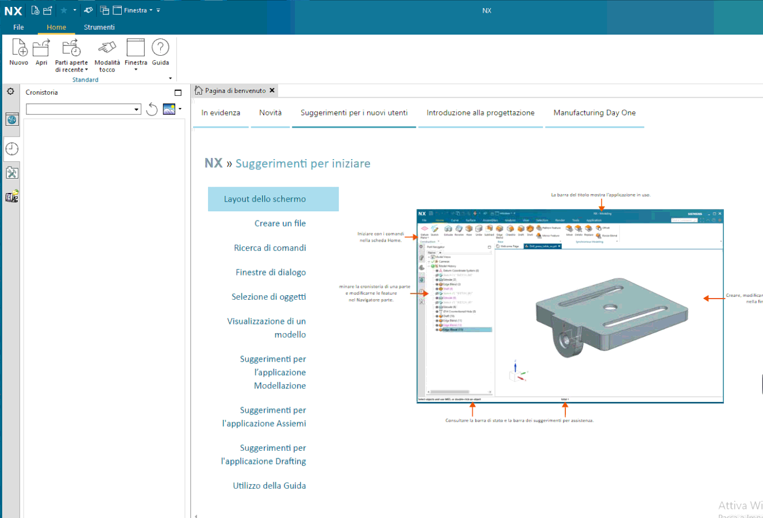Expand the arrow beside the picture view icon
The image size is (763, 518).
(180, 109)
